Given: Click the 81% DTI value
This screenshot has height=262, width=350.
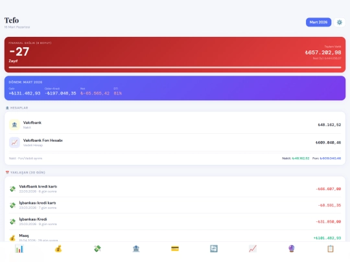Looking at the screenshot, I should point(117,93).
